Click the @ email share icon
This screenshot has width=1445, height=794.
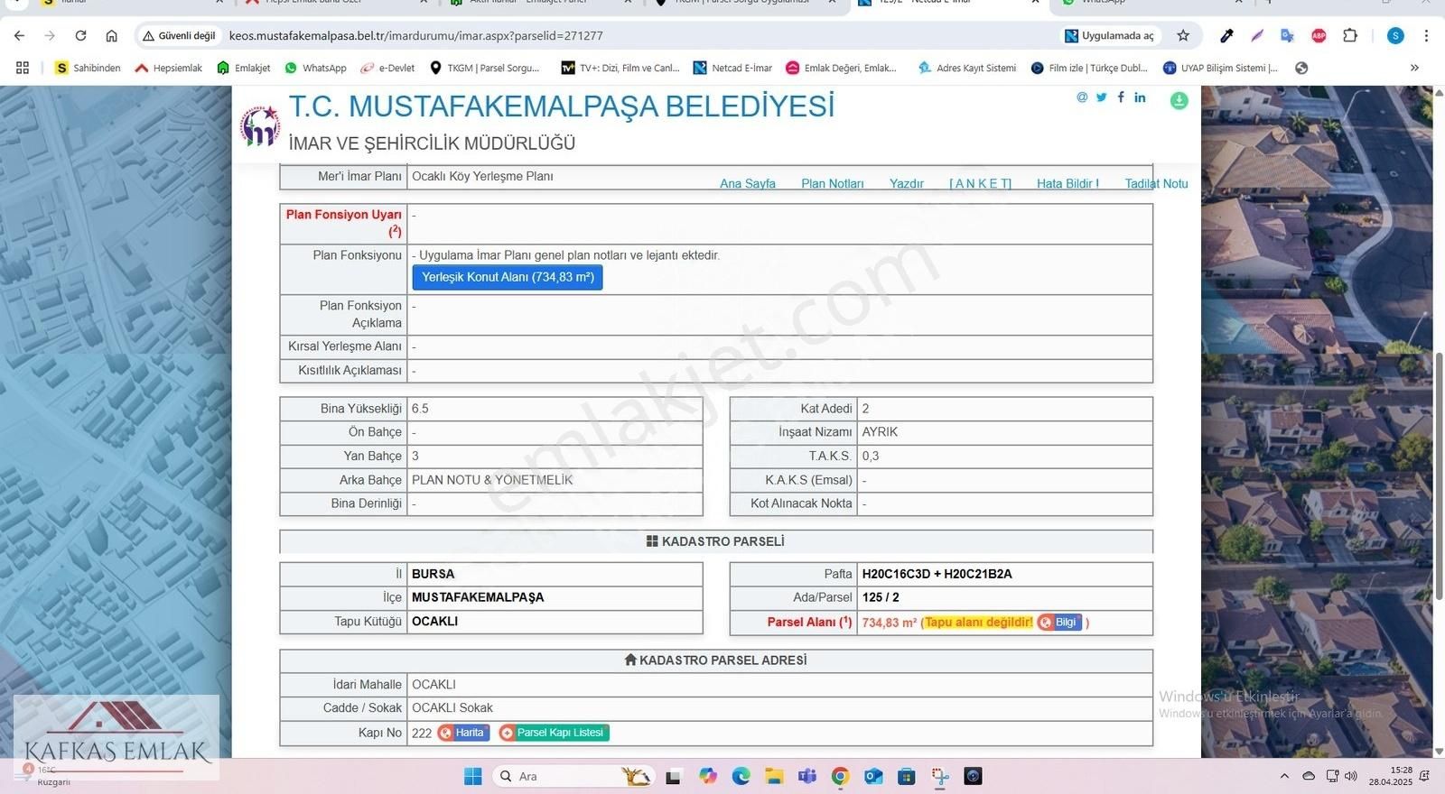pyautogui.click(x=1082, y=97)
